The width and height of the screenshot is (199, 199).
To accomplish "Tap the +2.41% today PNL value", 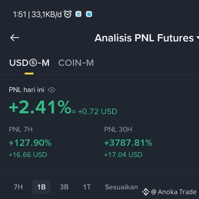I will pos(40,107).
